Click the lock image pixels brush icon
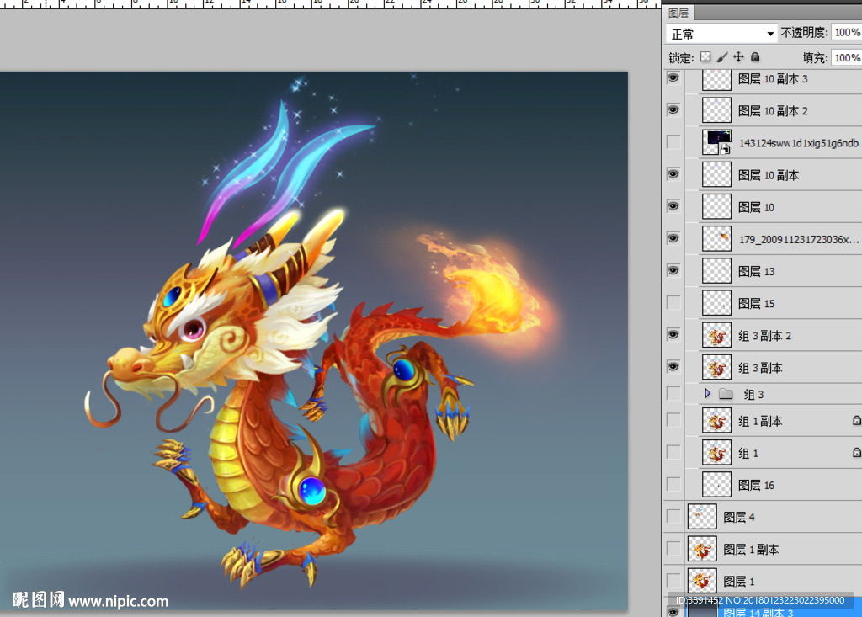This screenshot has height=617, width=862. tap(721, 56)
